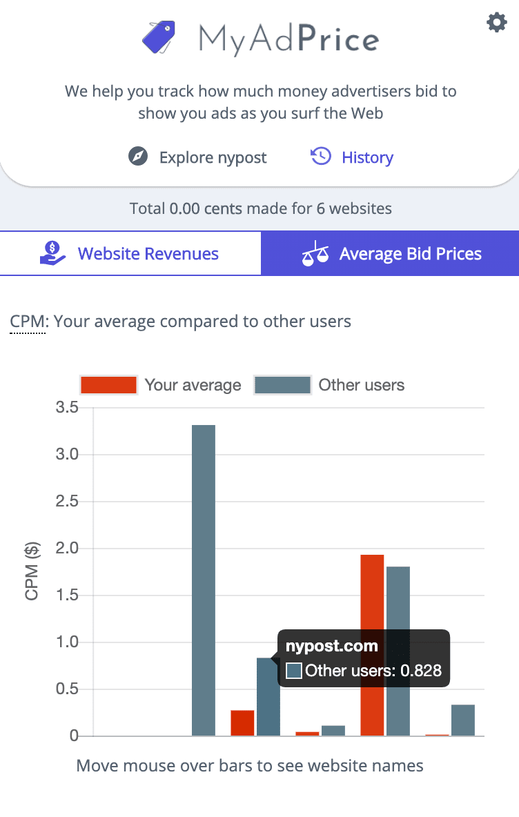The height and width of the screenshot is (817, 519).
Task: Open the History view
Action: (x=367, y=157)
